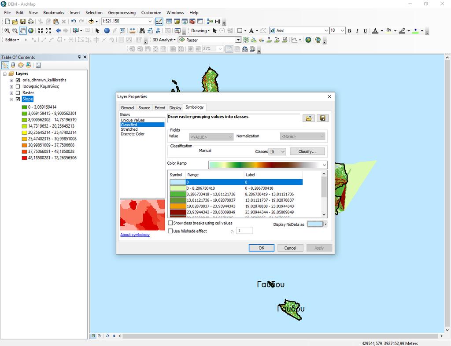Screen dimensions: 451x346
Task: Open the 3D Analyst layer Raster dropdown
Action: [238, 40]
